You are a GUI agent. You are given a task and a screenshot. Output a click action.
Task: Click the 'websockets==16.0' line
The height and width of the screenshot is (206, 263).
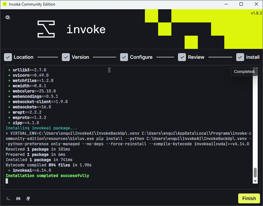(x=29, y=107)
